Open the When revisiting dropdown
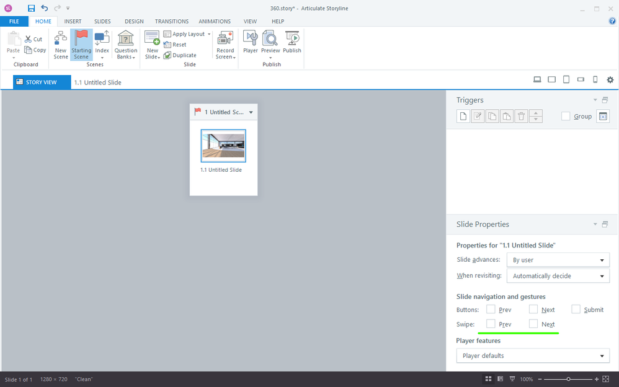The image size is (619, 387). point(558,276)
